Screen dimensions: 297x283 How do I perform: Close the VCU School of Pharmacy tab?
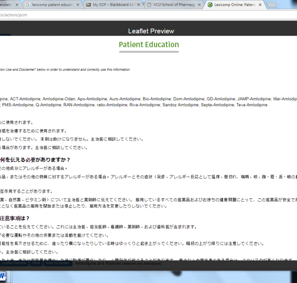199,5
